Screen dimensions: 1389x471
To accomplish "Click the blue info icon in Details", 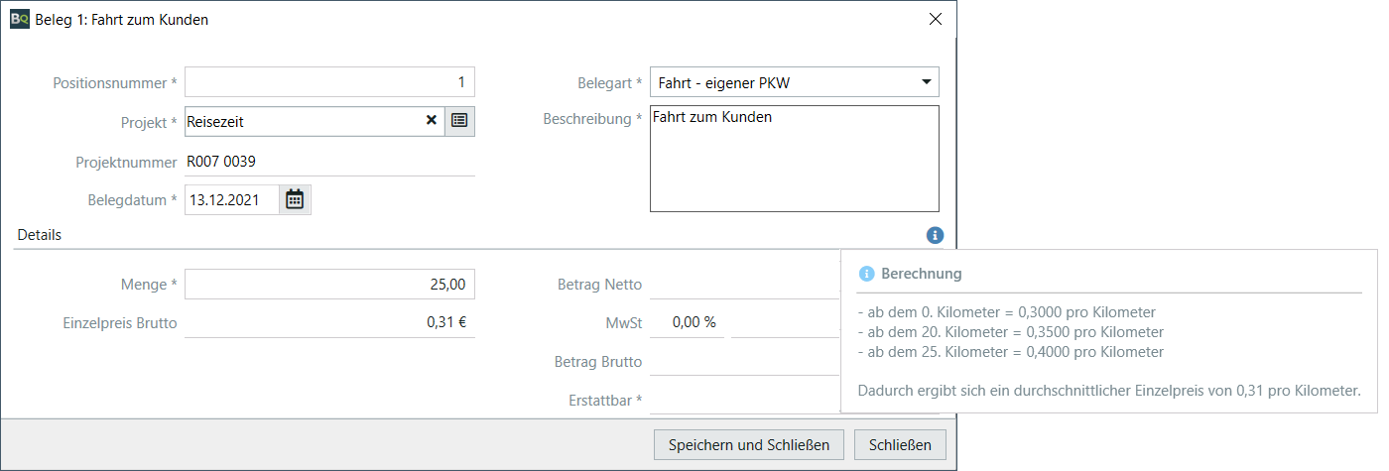I will [x=935, y=236].
